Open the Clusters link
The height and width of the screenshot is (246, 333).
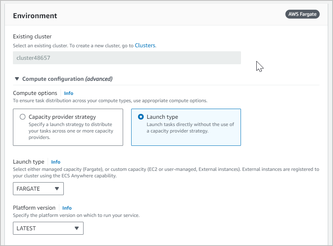coord(145,46)
